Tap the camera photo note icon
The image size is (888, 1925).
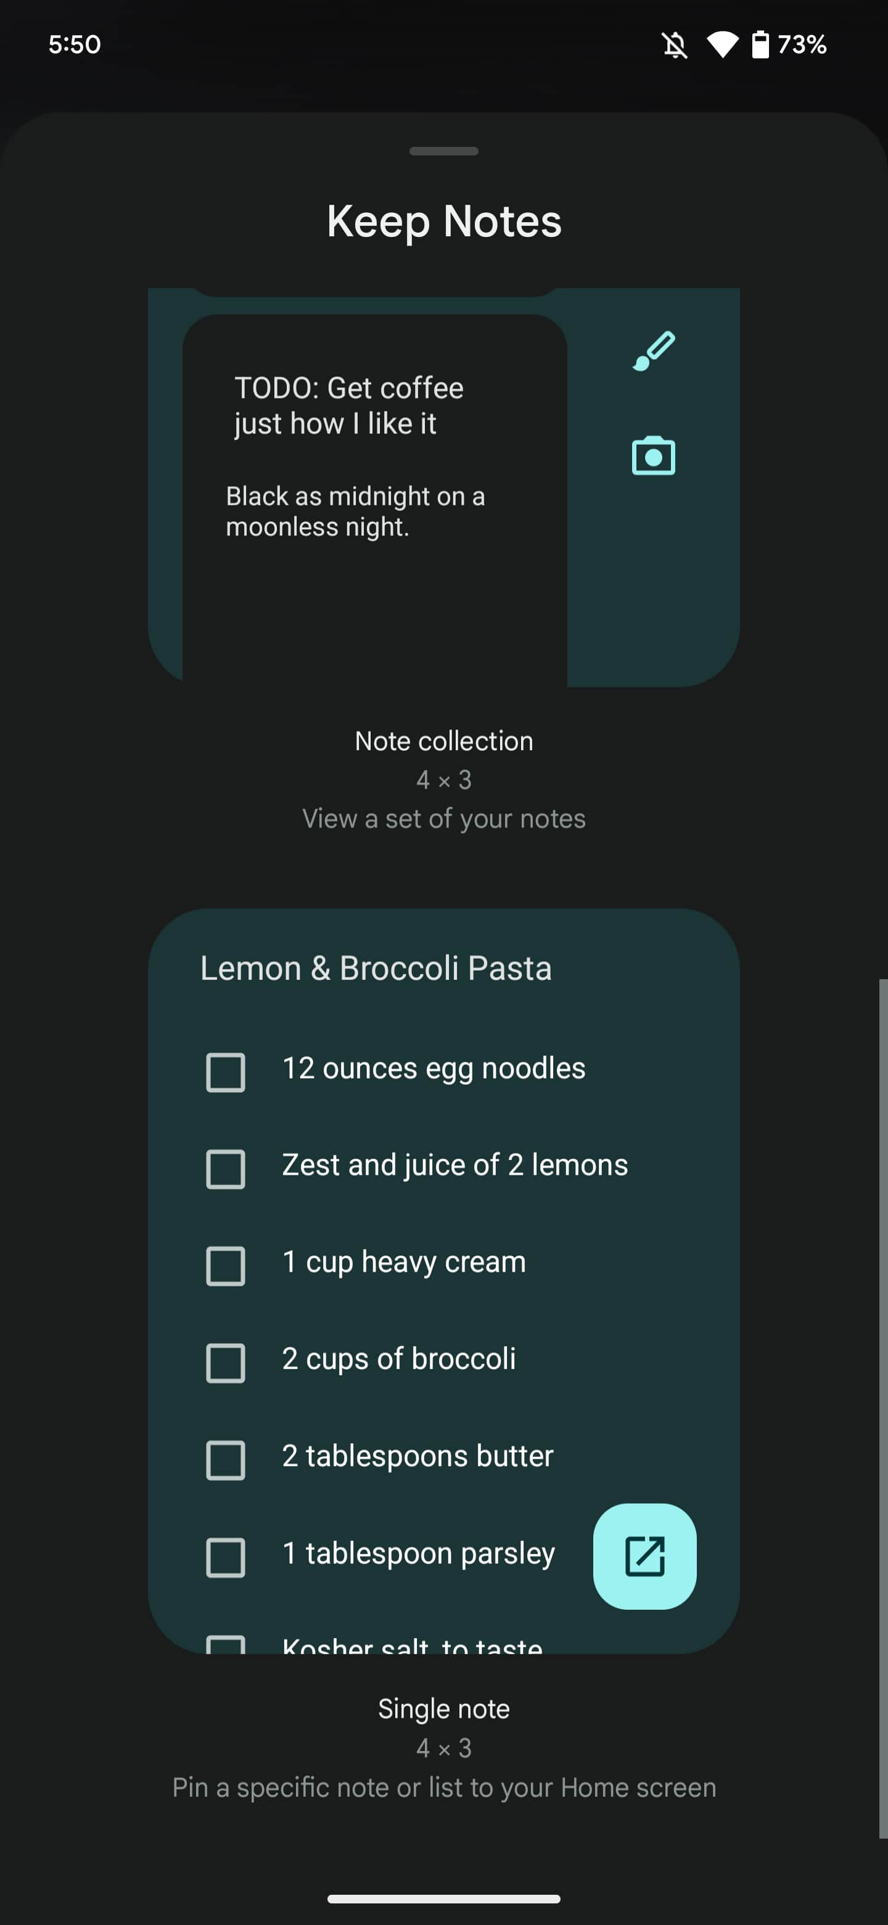click(654, 456)
